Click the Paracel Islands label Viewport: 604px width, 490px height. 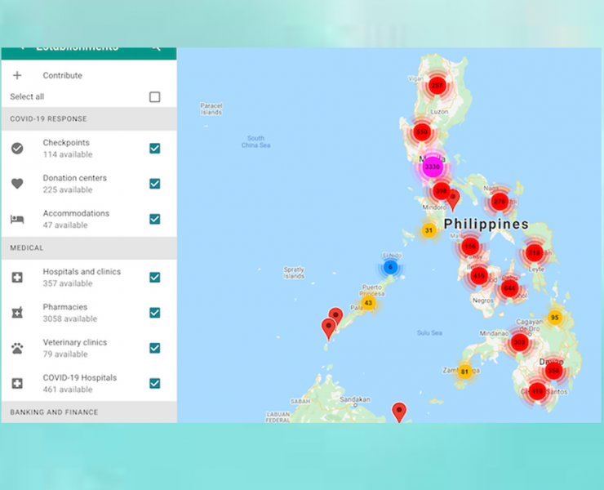tap(211, 109)
